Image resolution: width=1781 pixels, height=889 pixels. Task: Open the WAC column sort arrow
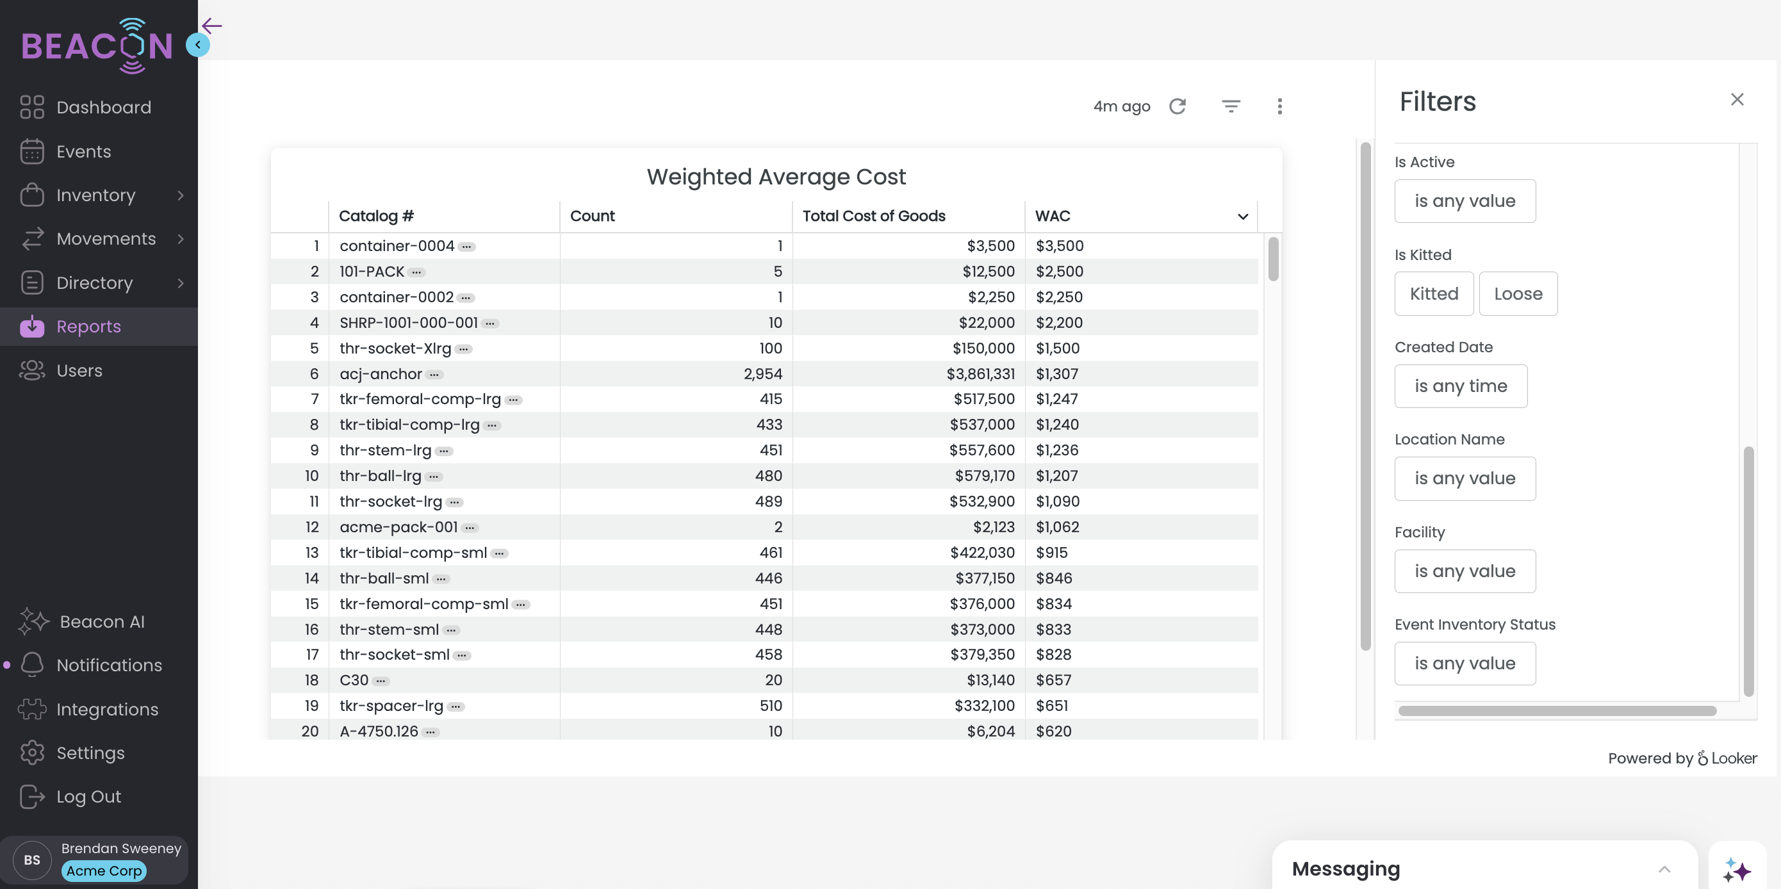[1242, 216]
